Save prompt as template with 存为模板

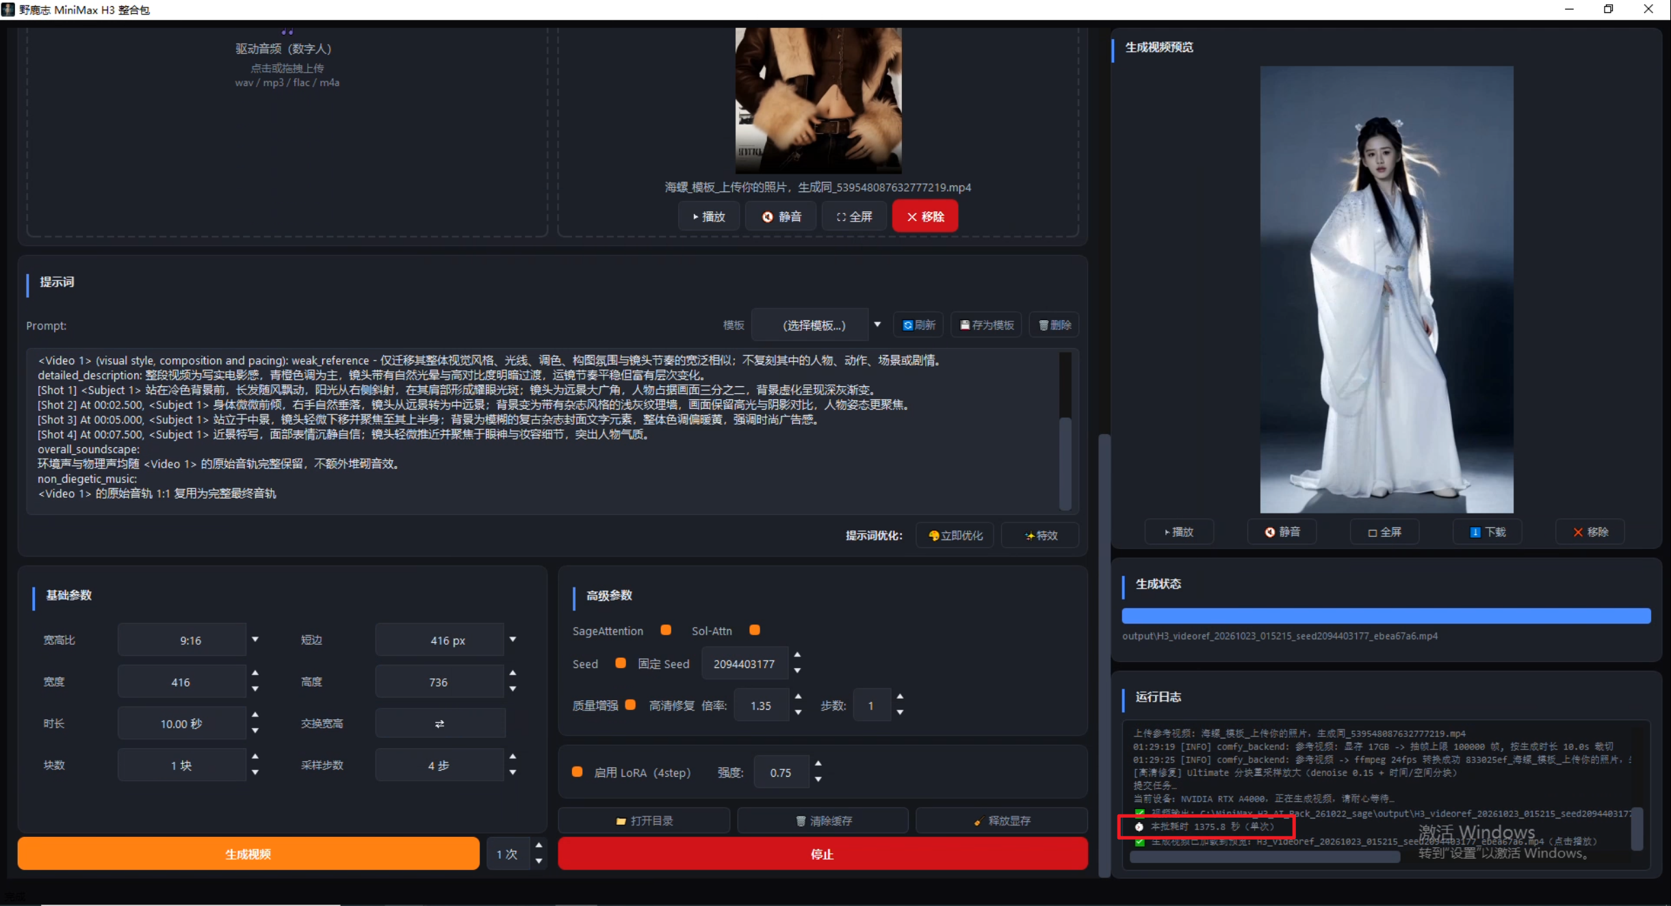pyautogui.click(x=986, y=325)
